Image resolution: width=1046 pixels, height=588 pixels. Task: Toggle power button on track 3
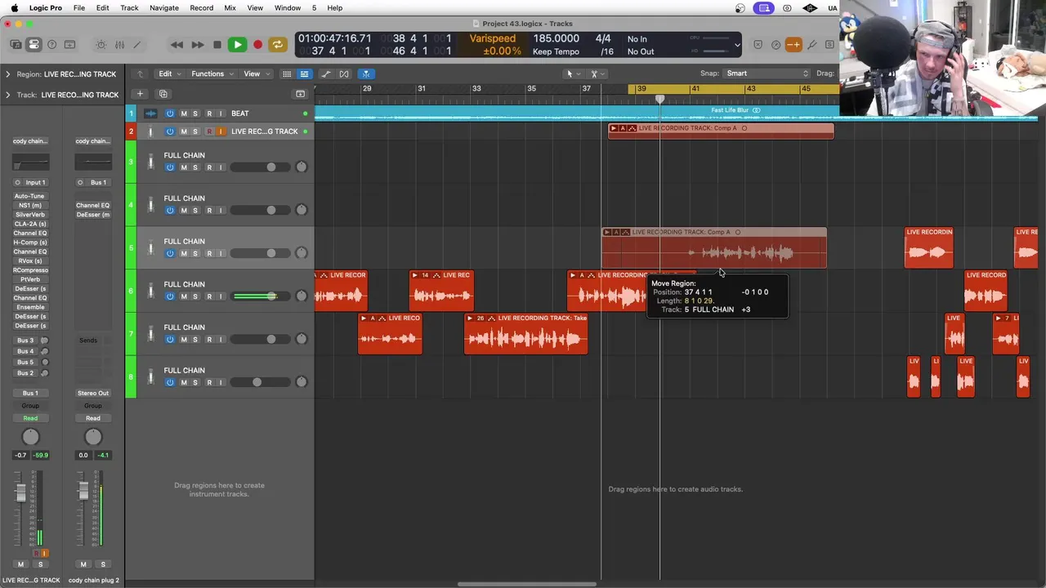170,167
